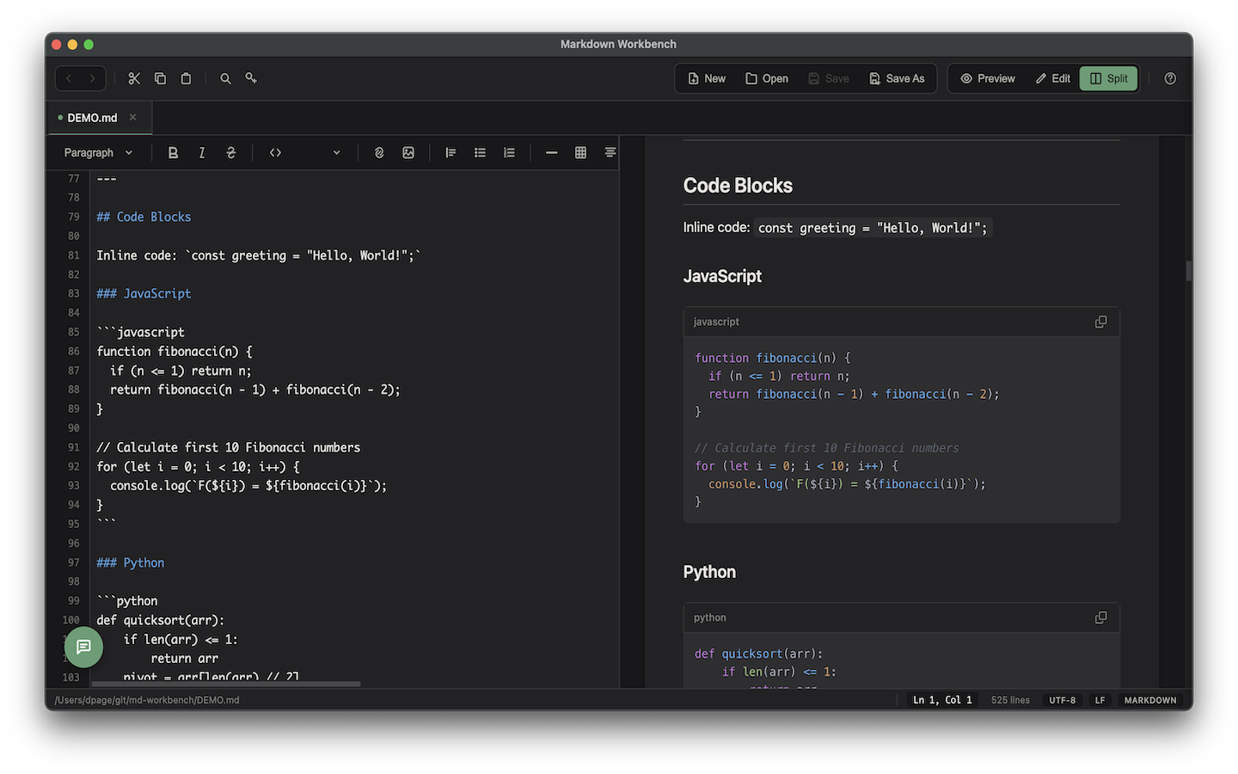Expand the code insertion dropdown chevron
The width and height of the screenshot is (1238, 774).
(335, 152)
